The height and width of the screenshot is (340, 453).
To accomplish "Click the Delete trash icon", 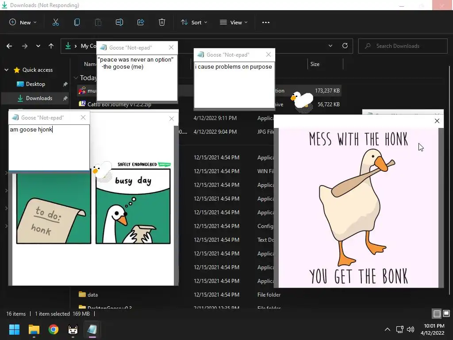I will point(162,22).
